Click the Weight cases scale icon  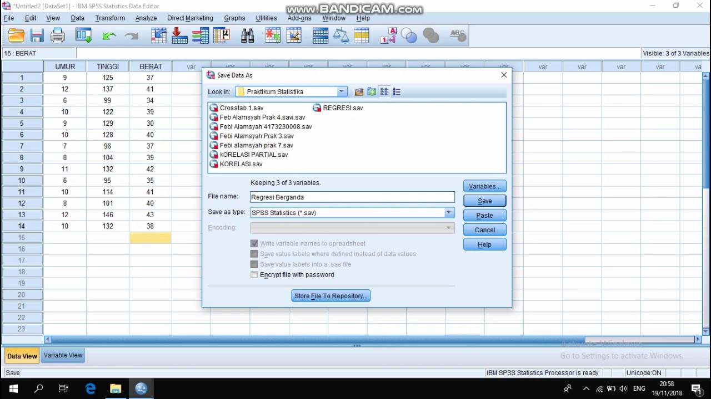point(341,36)
